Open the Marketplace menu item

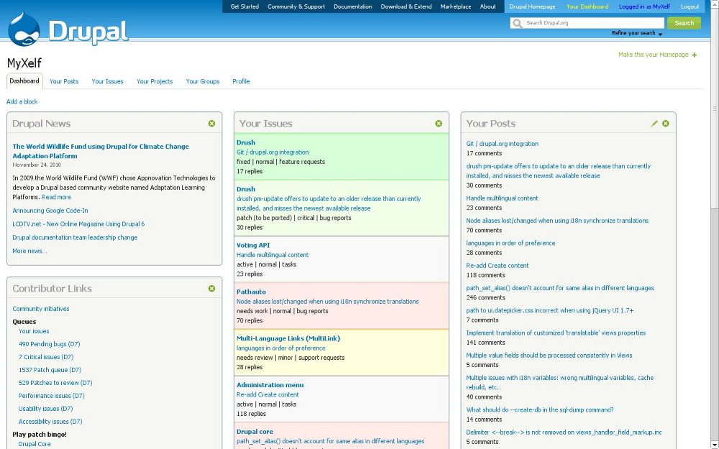[x=455, y=6]
